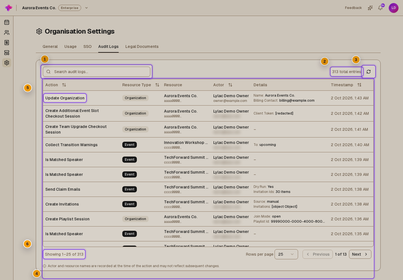Screen dimensions: 403x280
Task: Go to the calendar icon in sidebar
Action: 7,22
